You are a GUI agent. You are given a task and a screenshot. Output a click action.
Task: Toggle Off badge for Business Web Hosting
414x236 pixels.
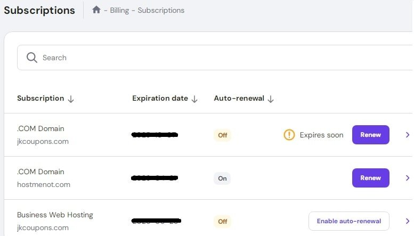tap(222, 221)
